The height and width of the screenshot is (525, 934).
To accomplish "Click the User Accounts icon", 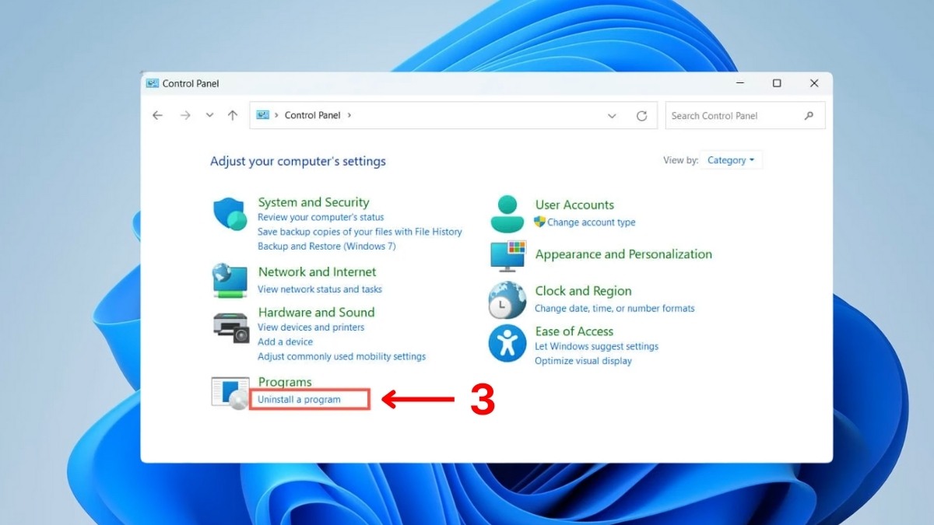I will tap(507, 212).
